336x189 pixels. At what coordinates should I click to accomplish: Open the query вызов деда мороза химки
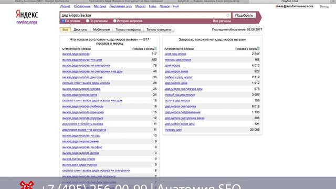(80, 141)
